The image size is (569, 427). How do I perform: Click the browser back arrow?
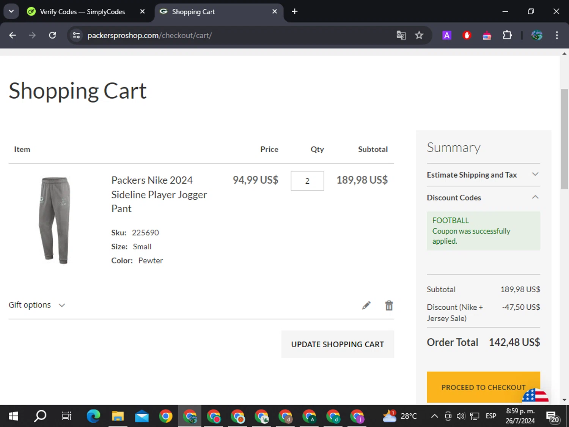[13, 35]
